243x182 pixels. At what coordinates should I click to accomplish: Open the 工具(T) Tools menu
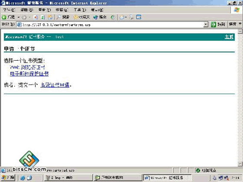[80, 10]
